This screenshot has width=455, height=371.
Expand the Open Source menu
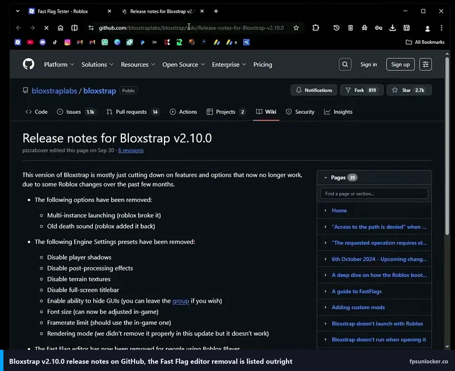pos(184,64)
